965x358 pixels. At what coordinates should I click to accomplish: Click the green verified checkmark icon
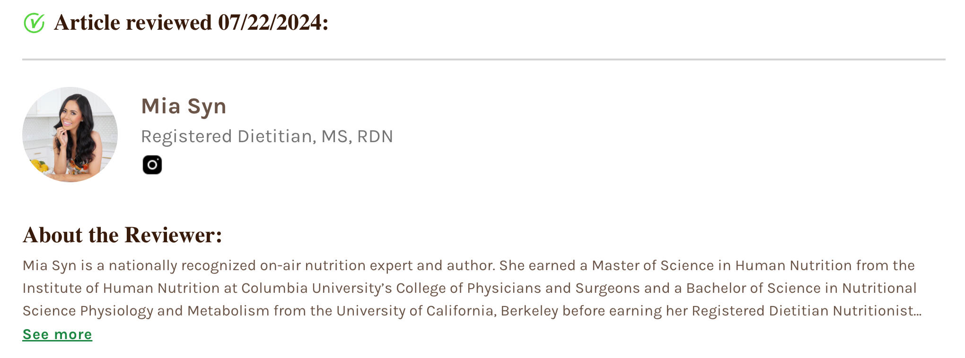(x=34, y=23)
